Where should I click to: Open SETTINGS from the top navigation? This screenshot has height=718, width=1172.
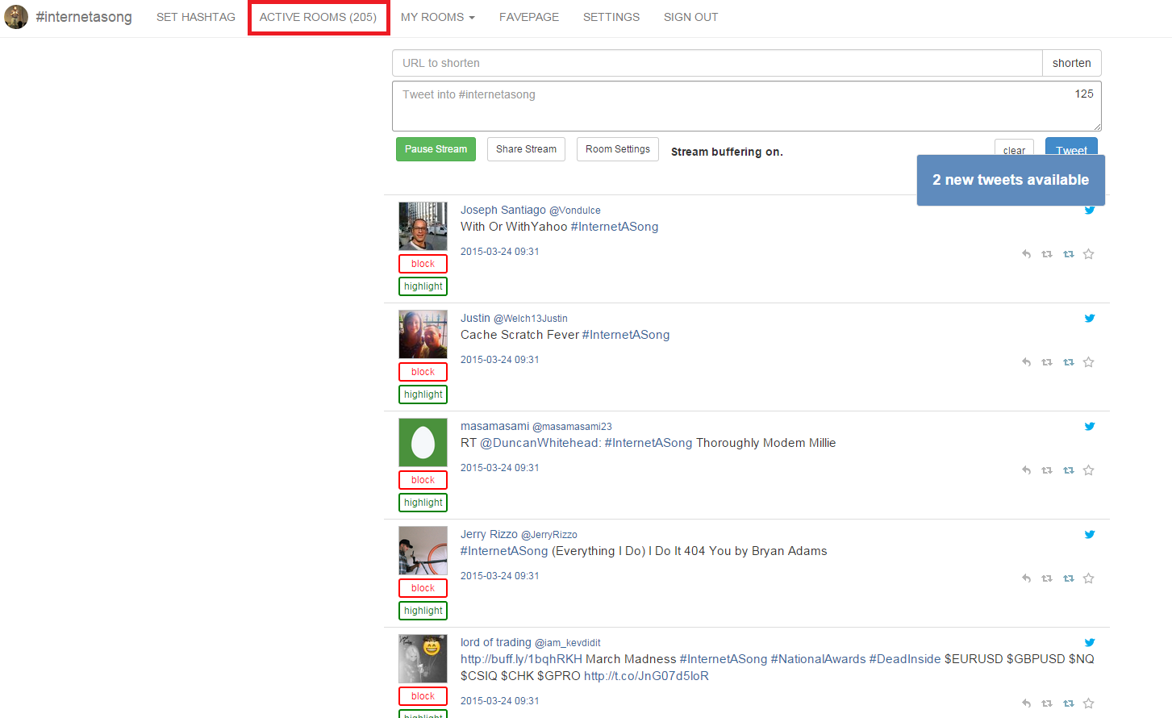coord(611,17)
